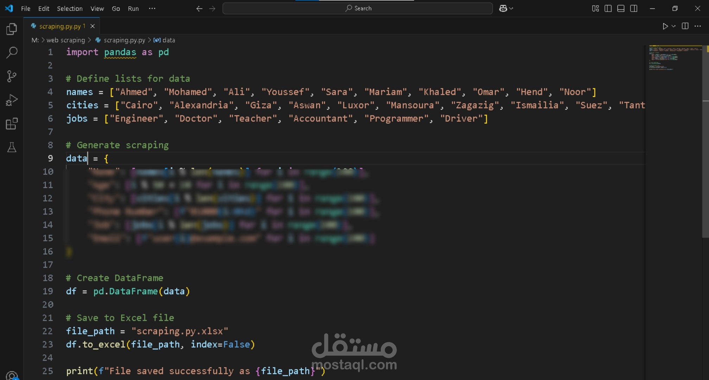Image resolution: width=709 pixels, height=380 pixels.
Task: Click on "Youssef" in names list
Action: tap(285, 92)
